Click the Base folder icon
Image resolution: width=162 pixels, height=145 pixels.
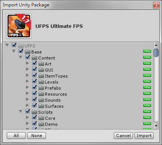(x=28, y=52)
